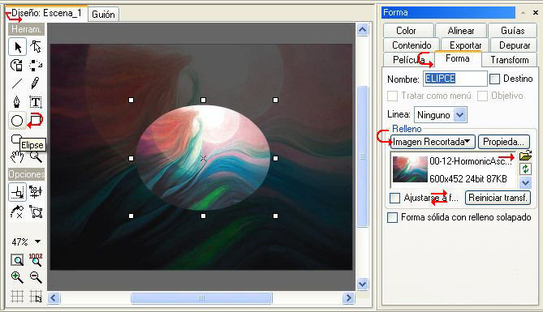543x312 pixels.
Task: Click the green reload image icon
Action: (525, 169)
